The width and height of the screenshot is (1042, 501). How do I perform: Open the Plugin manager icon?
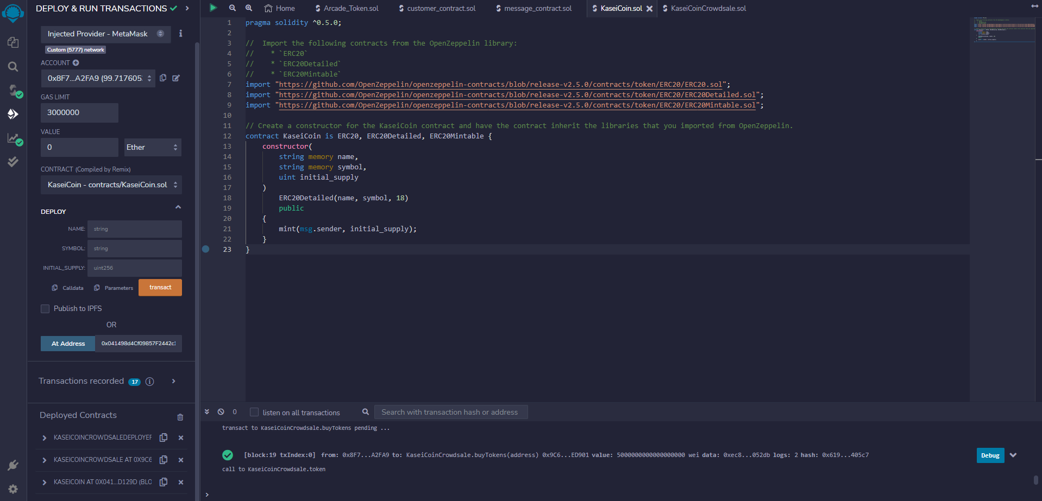tap(13, 465)
